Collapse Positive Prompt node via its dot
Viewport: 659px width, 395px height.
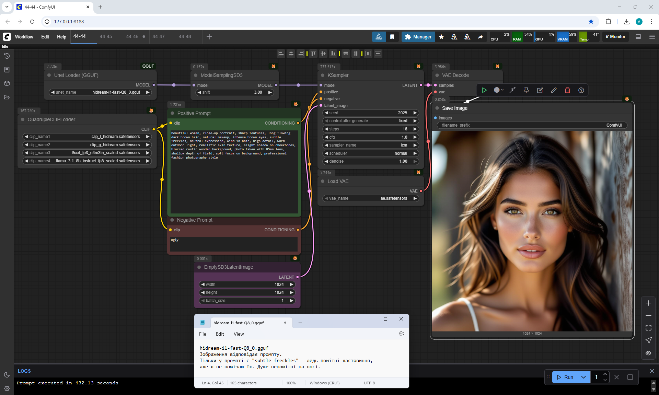(x=173, y=113)
